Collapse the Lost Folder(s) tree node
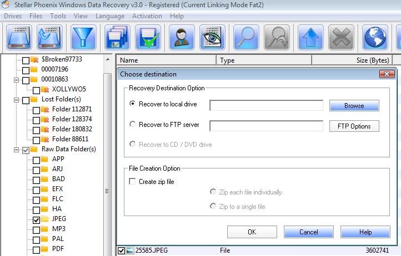The width and height of the screenshot is (401, 256). coord(16,100)
